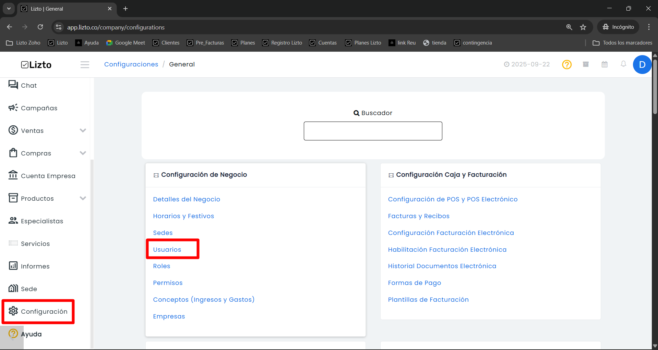Click the Configuraciones breadcrumb link
The image size is (658, 350).
tap(131, 64)
